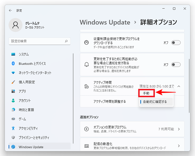The height and width of the screenshot is (156, 195).
Task: Click the main content vertical scrollbar
Action: click(x=189, y=86)
